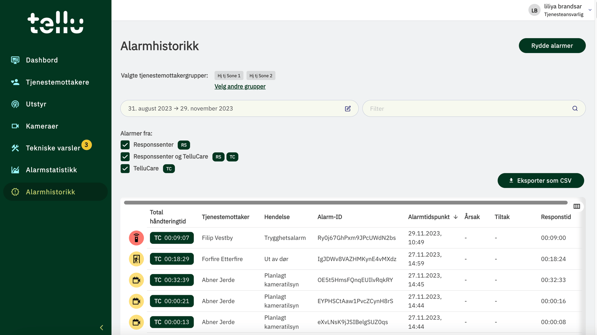
Task: Click the search magnifier in the Filter field
Action: click(x=575, y=108)
